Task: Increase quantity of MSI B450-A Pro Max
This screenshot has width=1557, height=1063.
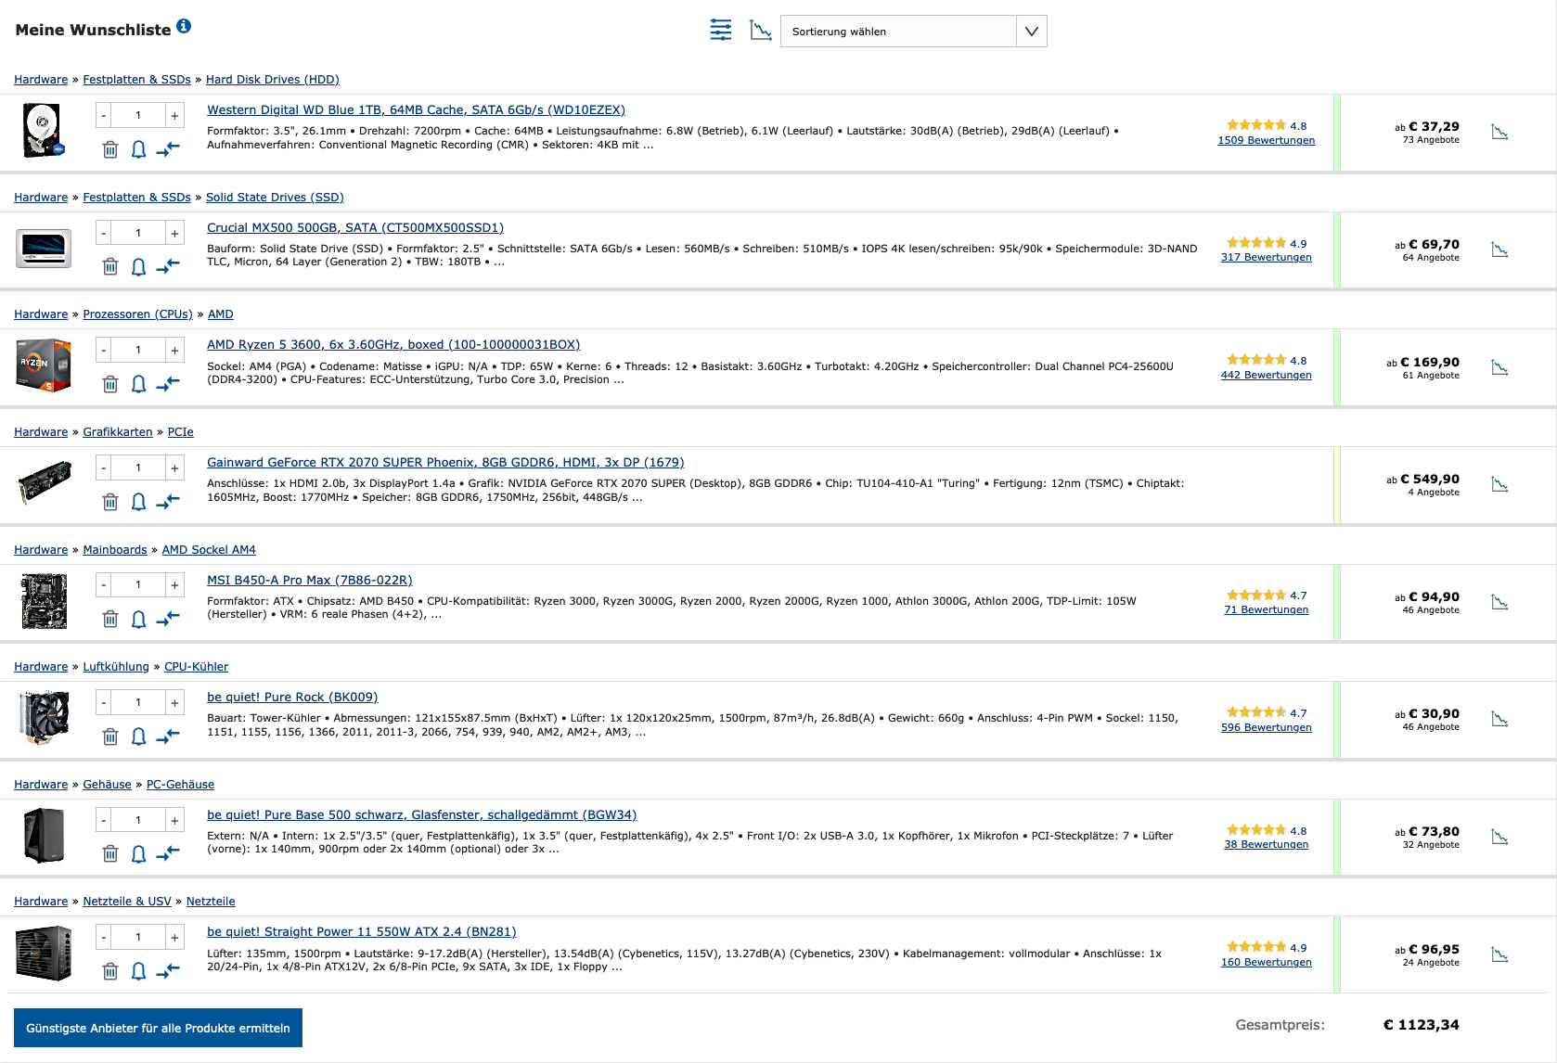Action: 174,585
